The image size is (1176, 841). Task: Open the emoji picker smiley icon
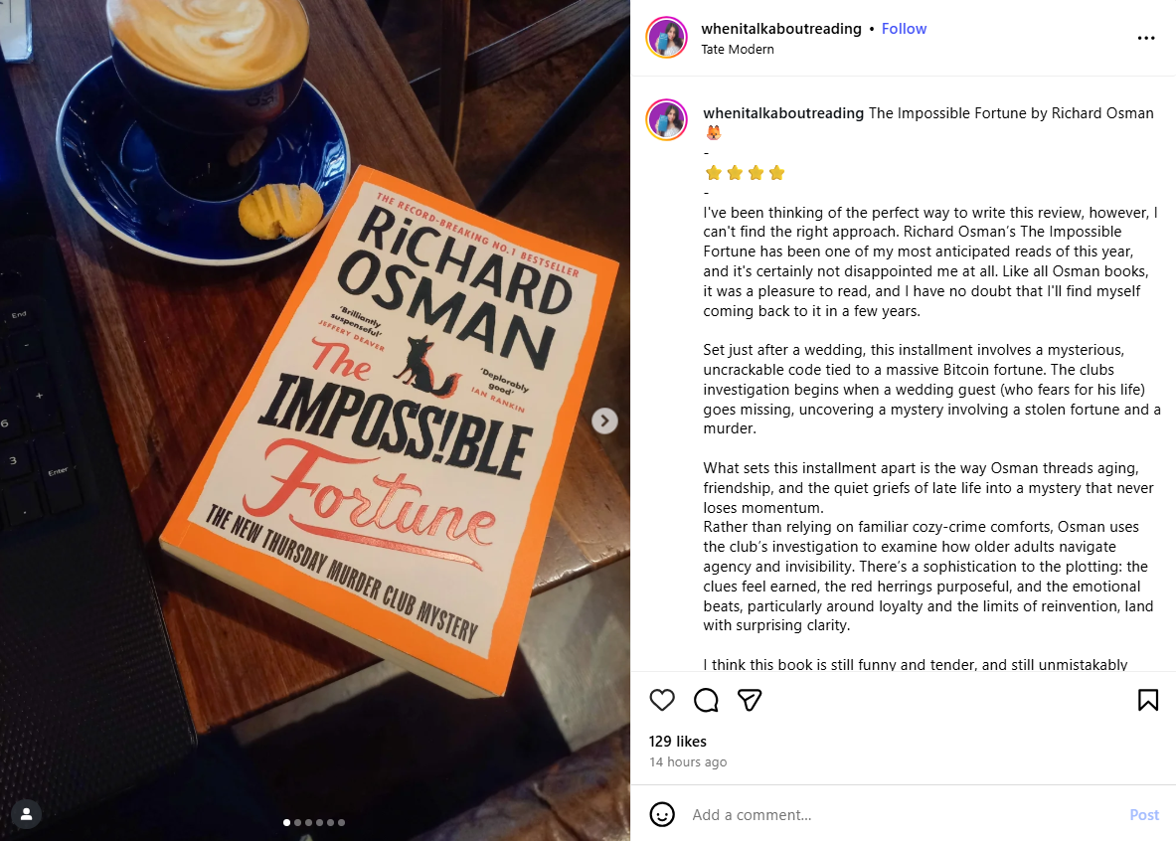661,814
